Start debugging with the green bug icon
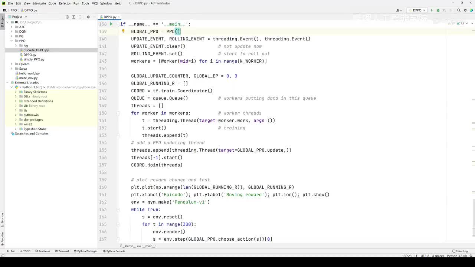The height and width of the screenshot is (267, 475). pyautogui.click(x=438, y=10)
